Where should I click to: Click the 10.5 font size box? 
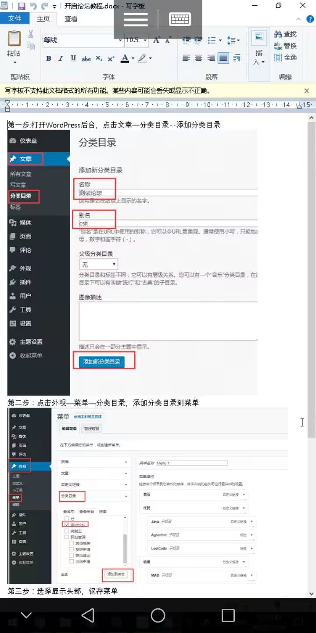click(x=134, y=40)
